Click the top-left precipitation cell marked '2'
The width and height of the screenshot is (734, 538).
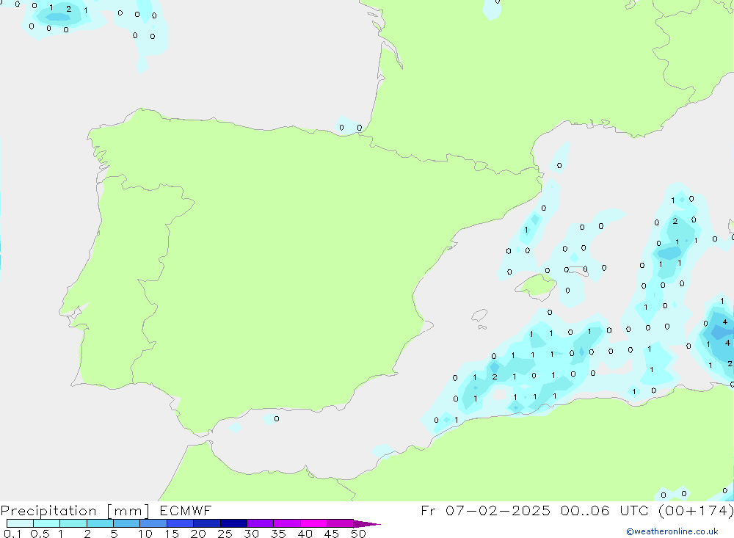click(x=68, y=10)
